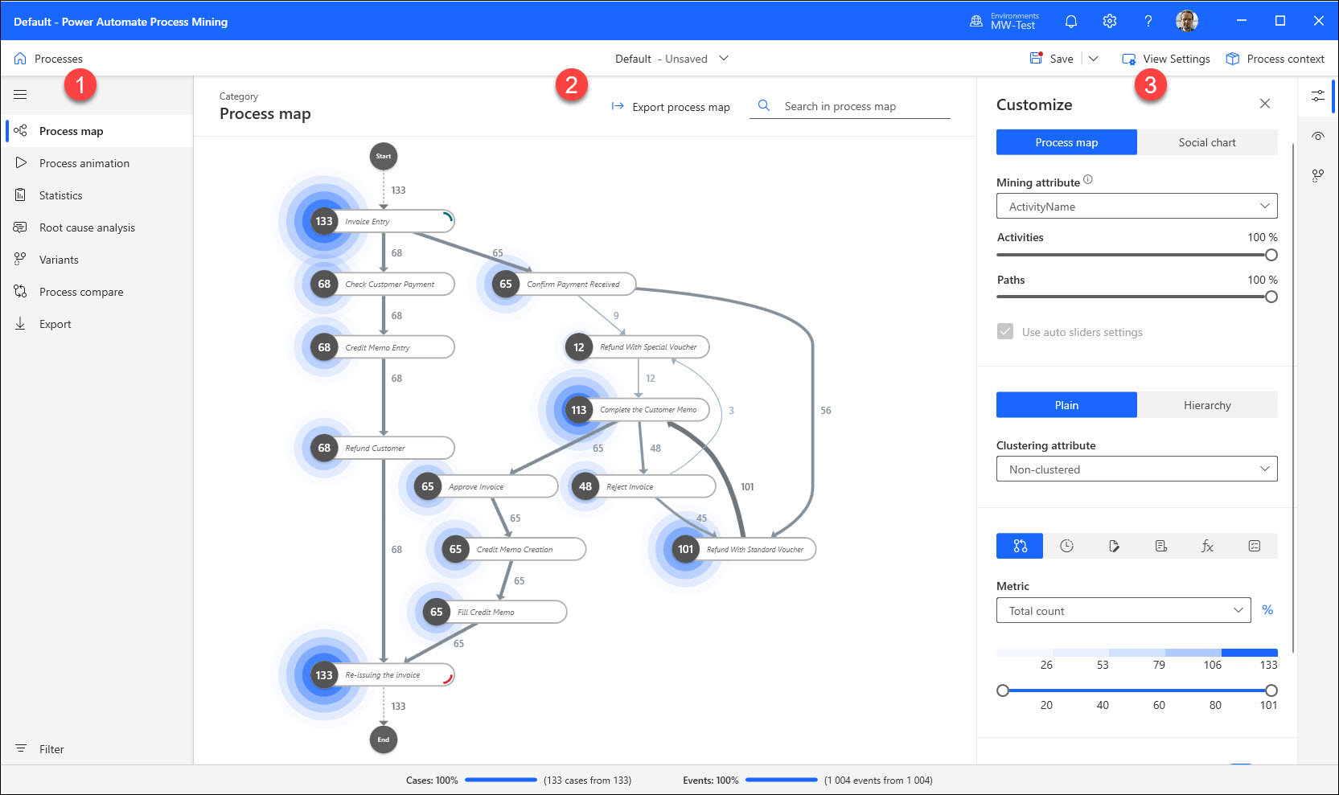Click Export process map button
Viewport: 1339px width, 795px height.
671,107
